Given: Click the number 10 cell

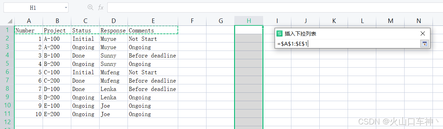Looking at the screenshot, I should pos(29,114).
